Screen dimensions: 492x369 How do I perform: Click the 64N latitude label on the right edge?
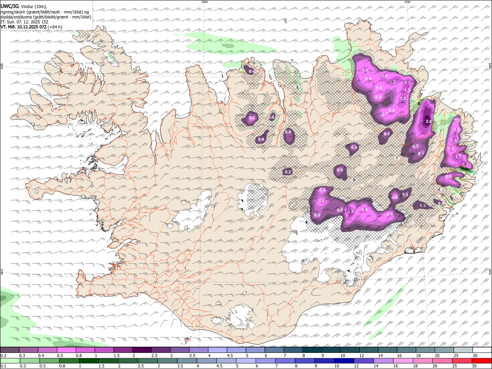490,271
